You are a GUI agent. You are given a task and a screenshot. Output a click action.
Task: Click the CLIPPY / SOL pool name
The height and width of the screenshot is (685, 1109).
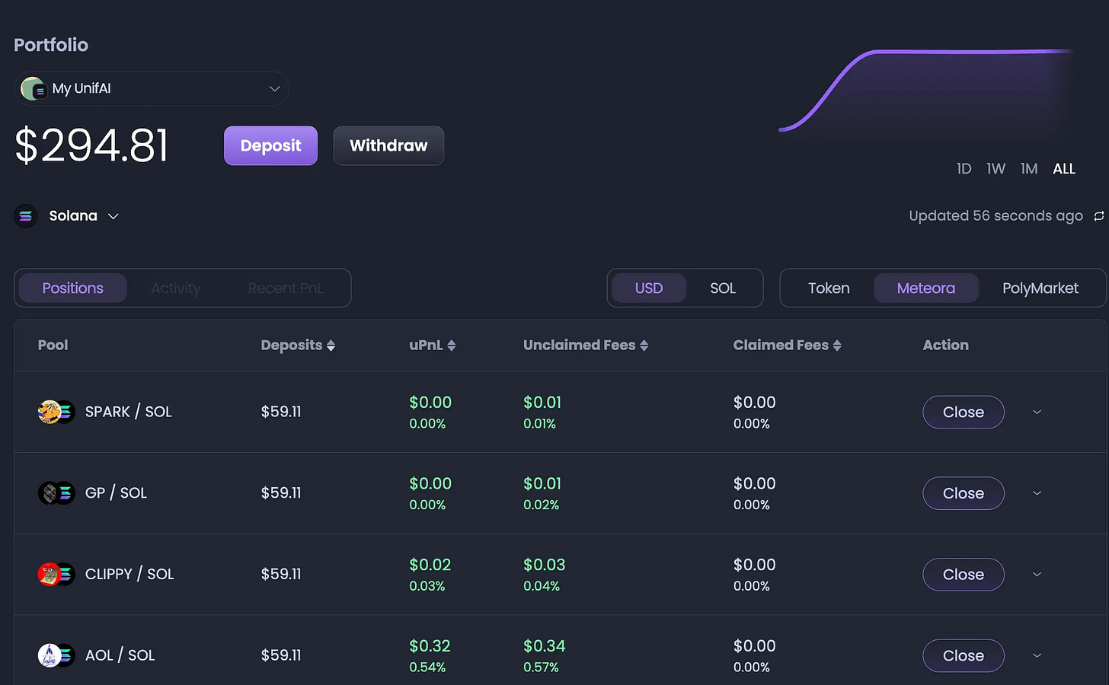click(x=129, y=574)
